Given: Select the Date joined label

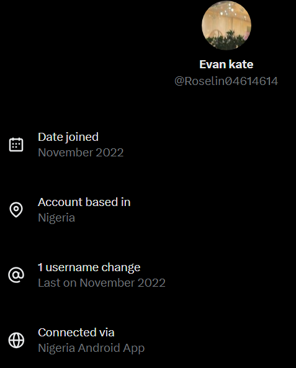Looking at the screenshot, I should tap(68, 137).
